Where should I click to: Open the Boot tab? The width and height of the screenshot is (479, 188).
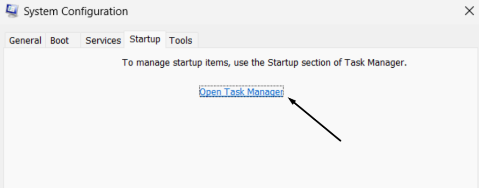coord(59,41)
